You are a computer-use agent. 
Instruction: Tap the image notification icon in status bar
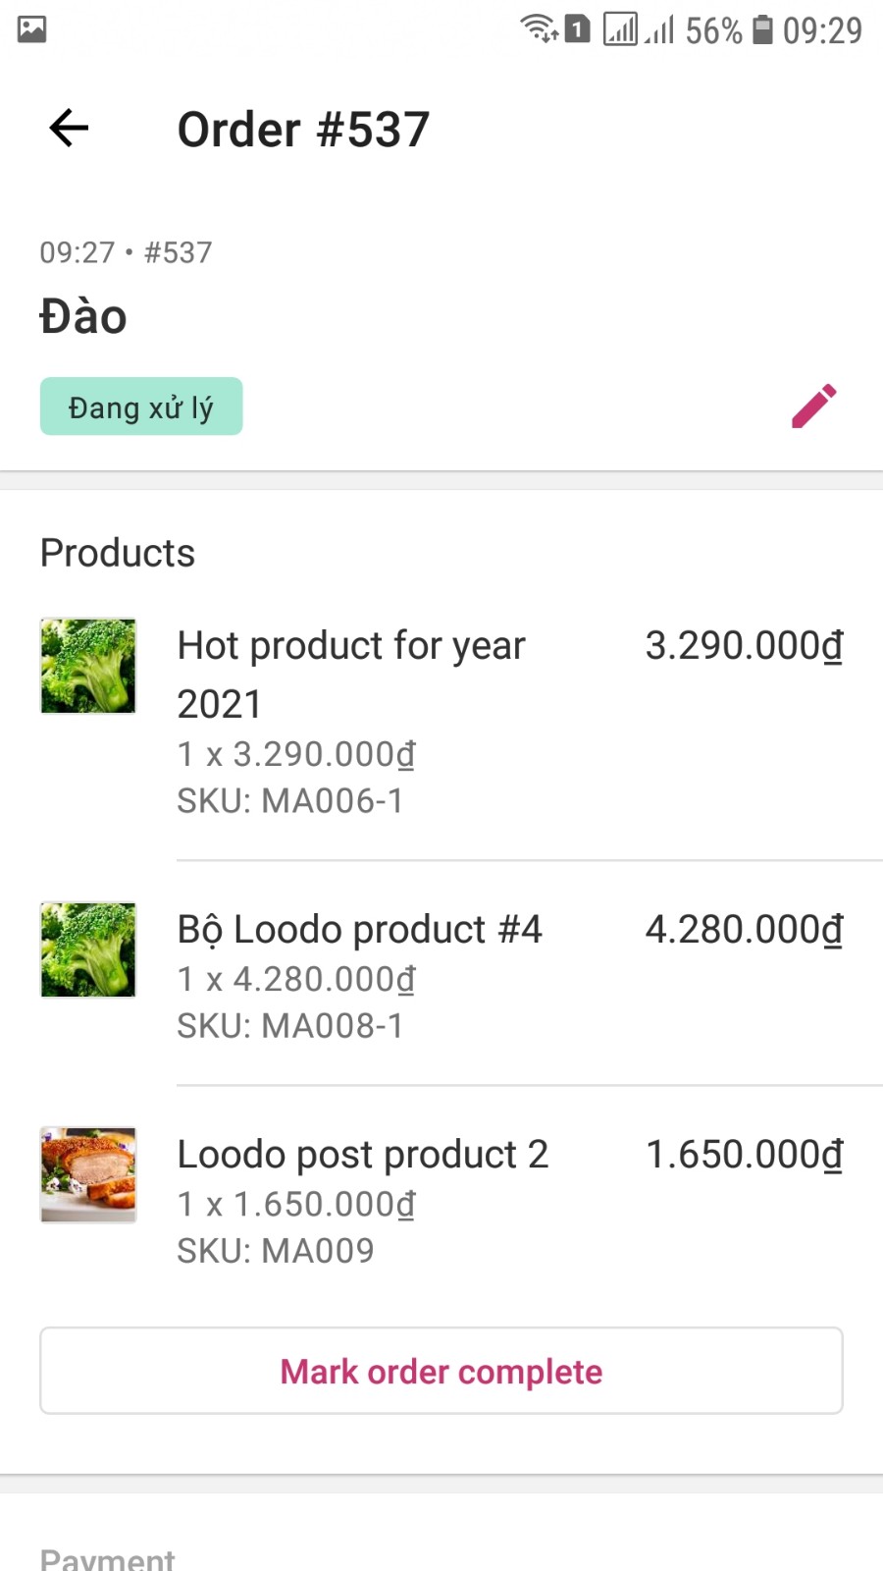coord(32,29)
